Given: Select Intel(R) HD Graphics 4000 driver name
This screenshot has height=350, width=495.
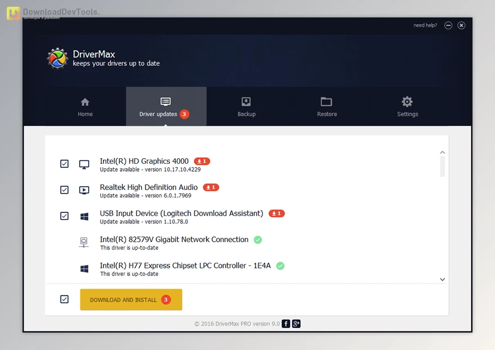Looking at the screenshot, I should click(x=144, y=161).
